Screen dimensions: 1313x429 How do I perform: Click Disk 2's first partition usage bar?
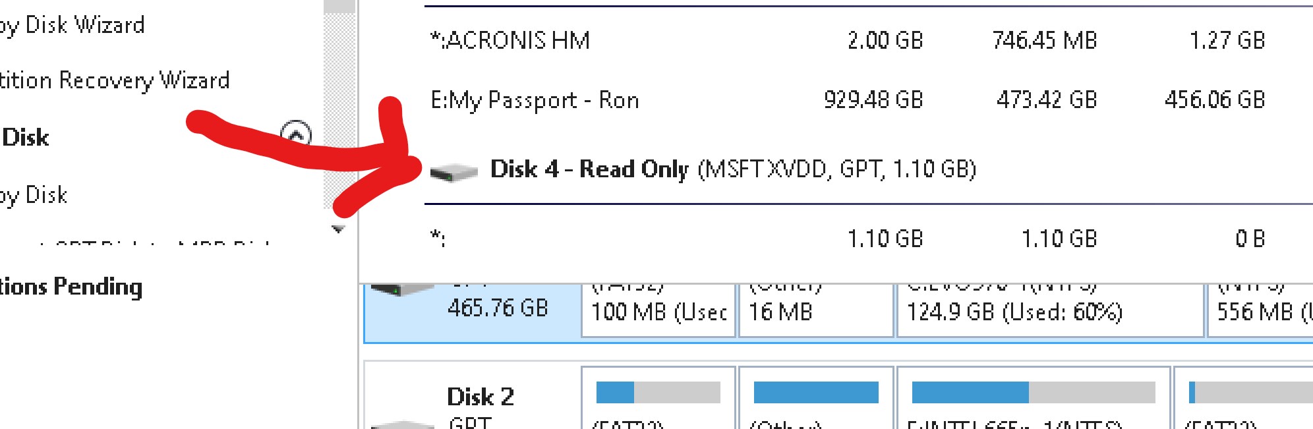pos(658,393)
